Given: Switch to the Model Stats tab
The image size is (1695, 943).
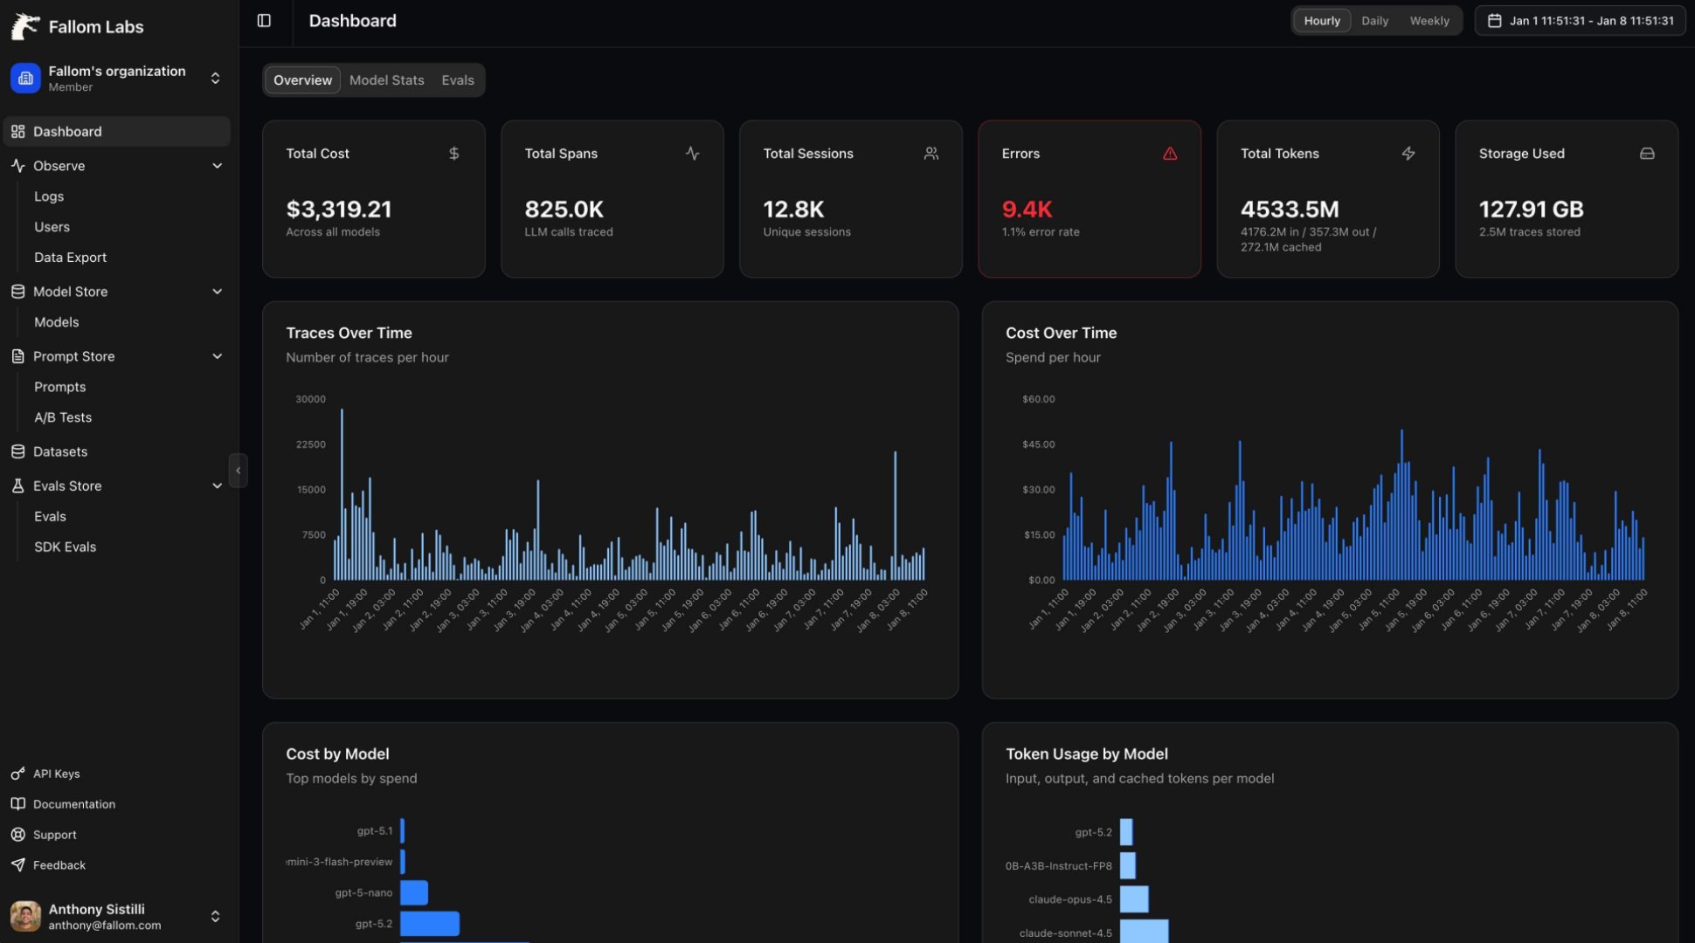Looking at the screenshot, I should [x=387, y=79].
